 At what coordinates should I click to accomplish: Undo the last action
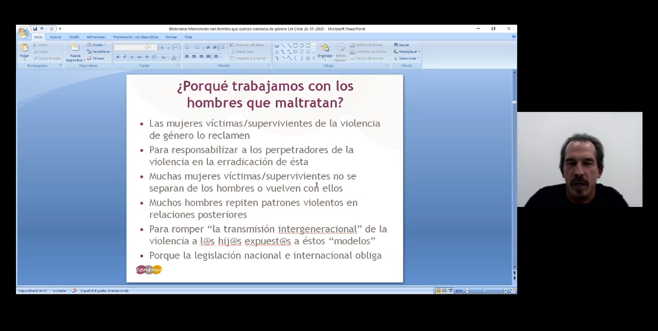[42, 29]
